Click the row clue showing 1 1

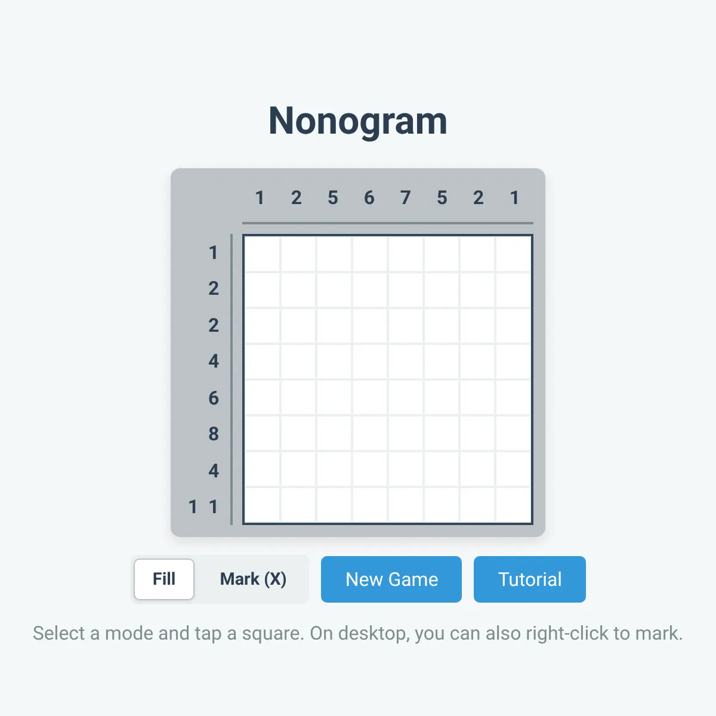tap(203, 507)
